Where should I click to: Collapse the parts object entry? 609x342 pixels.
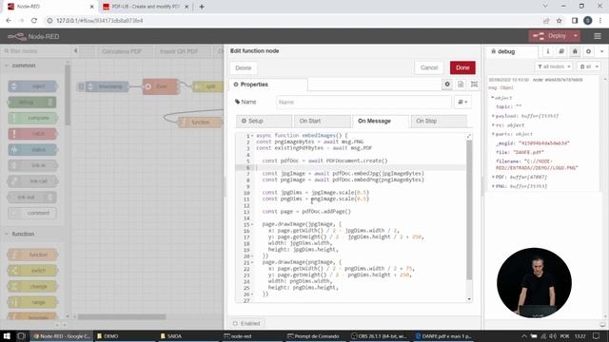tap(493, 134)
